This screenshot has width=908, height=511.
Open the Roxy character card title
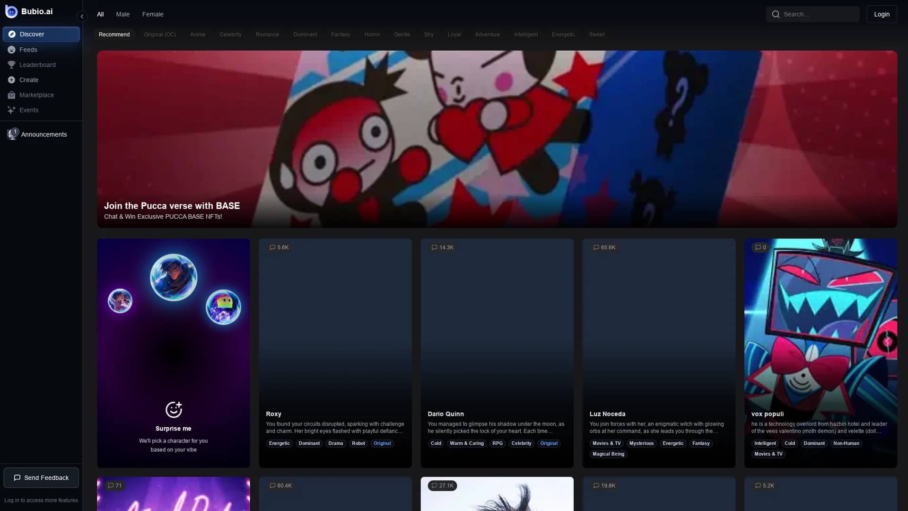[x=273, y=414]
